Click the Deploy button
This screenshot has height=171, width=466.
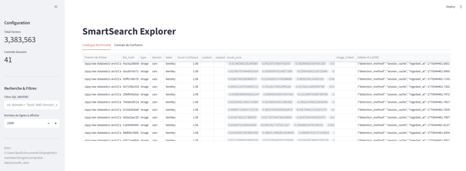tap(450, 7)
